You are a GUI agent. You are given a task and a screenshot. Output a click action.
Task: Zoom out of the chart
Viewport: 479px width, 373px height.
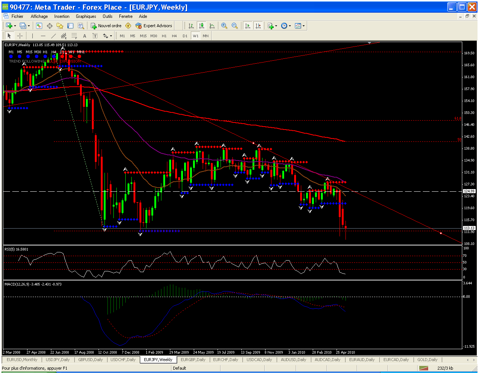235,26
